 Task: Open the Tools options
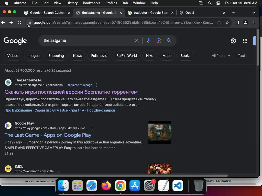(x=242, y=56)
